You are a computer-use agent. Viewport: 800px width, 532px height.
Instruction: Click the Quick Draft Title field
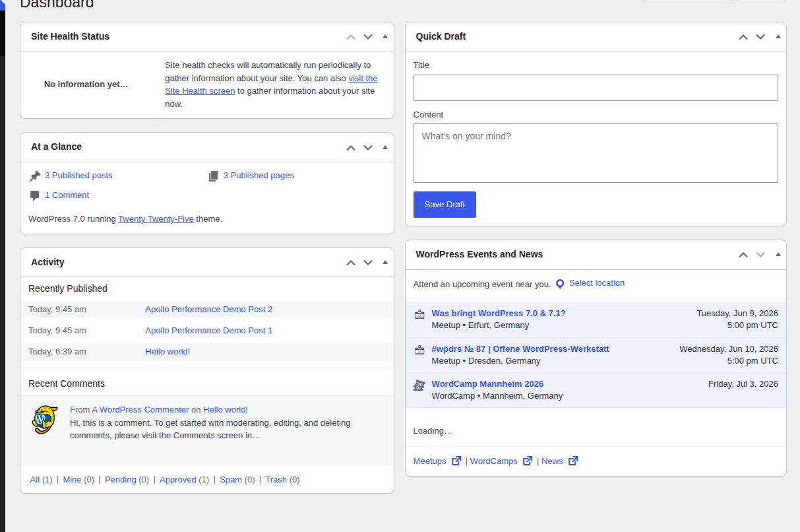click(x=596, y=88)
